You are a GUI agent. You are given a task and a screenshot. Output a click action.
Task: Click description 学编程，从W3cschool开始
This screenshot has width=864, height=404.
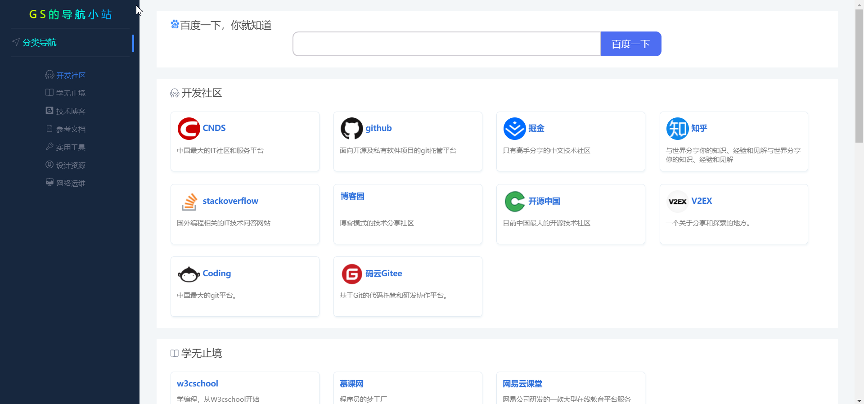point(218,399)
